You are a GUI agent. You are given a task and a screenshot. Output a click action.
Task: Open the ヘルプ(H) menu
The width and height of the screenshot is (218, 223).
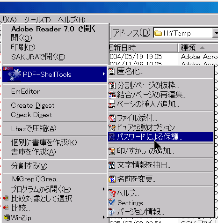click(x=72, y=20)
